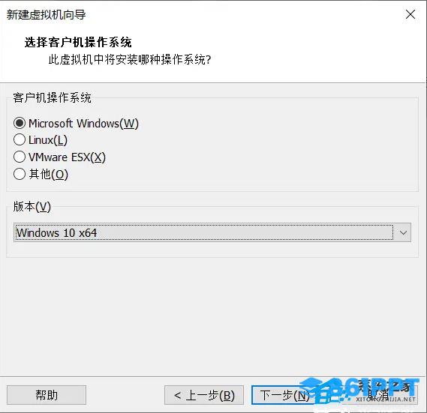This screenshot has width=427, height=413.
Task: Click the 客户机操作系统 group box label
Action: coord(52,97)
